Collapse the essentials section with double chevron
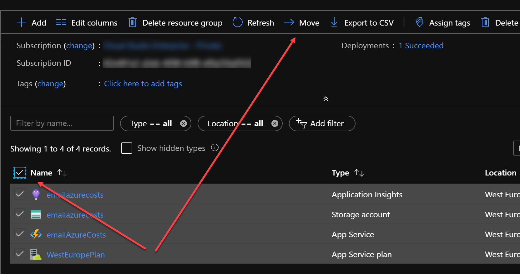 (x=326, y=99)
